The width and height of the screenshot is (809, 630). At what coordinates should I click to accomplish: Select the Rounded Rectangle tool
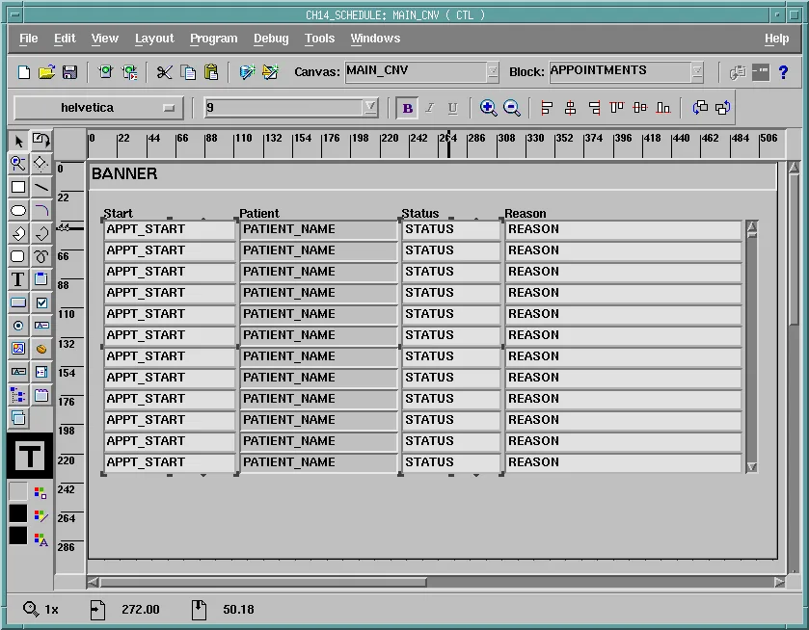point(18,256)
